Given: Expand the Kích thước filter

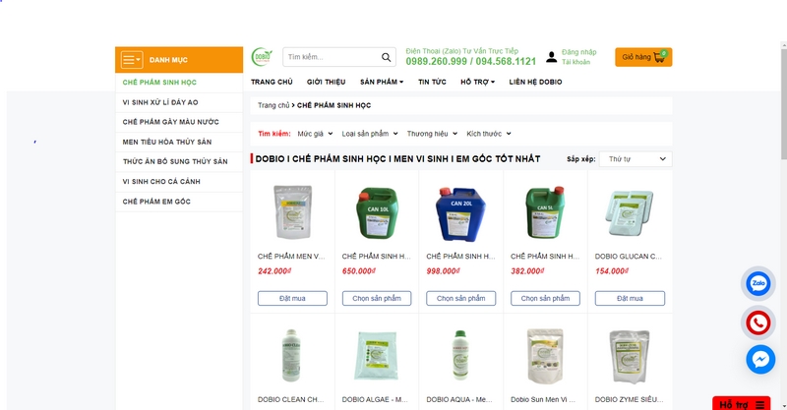Looking at the screenshot, I should [x=489, y=133].
